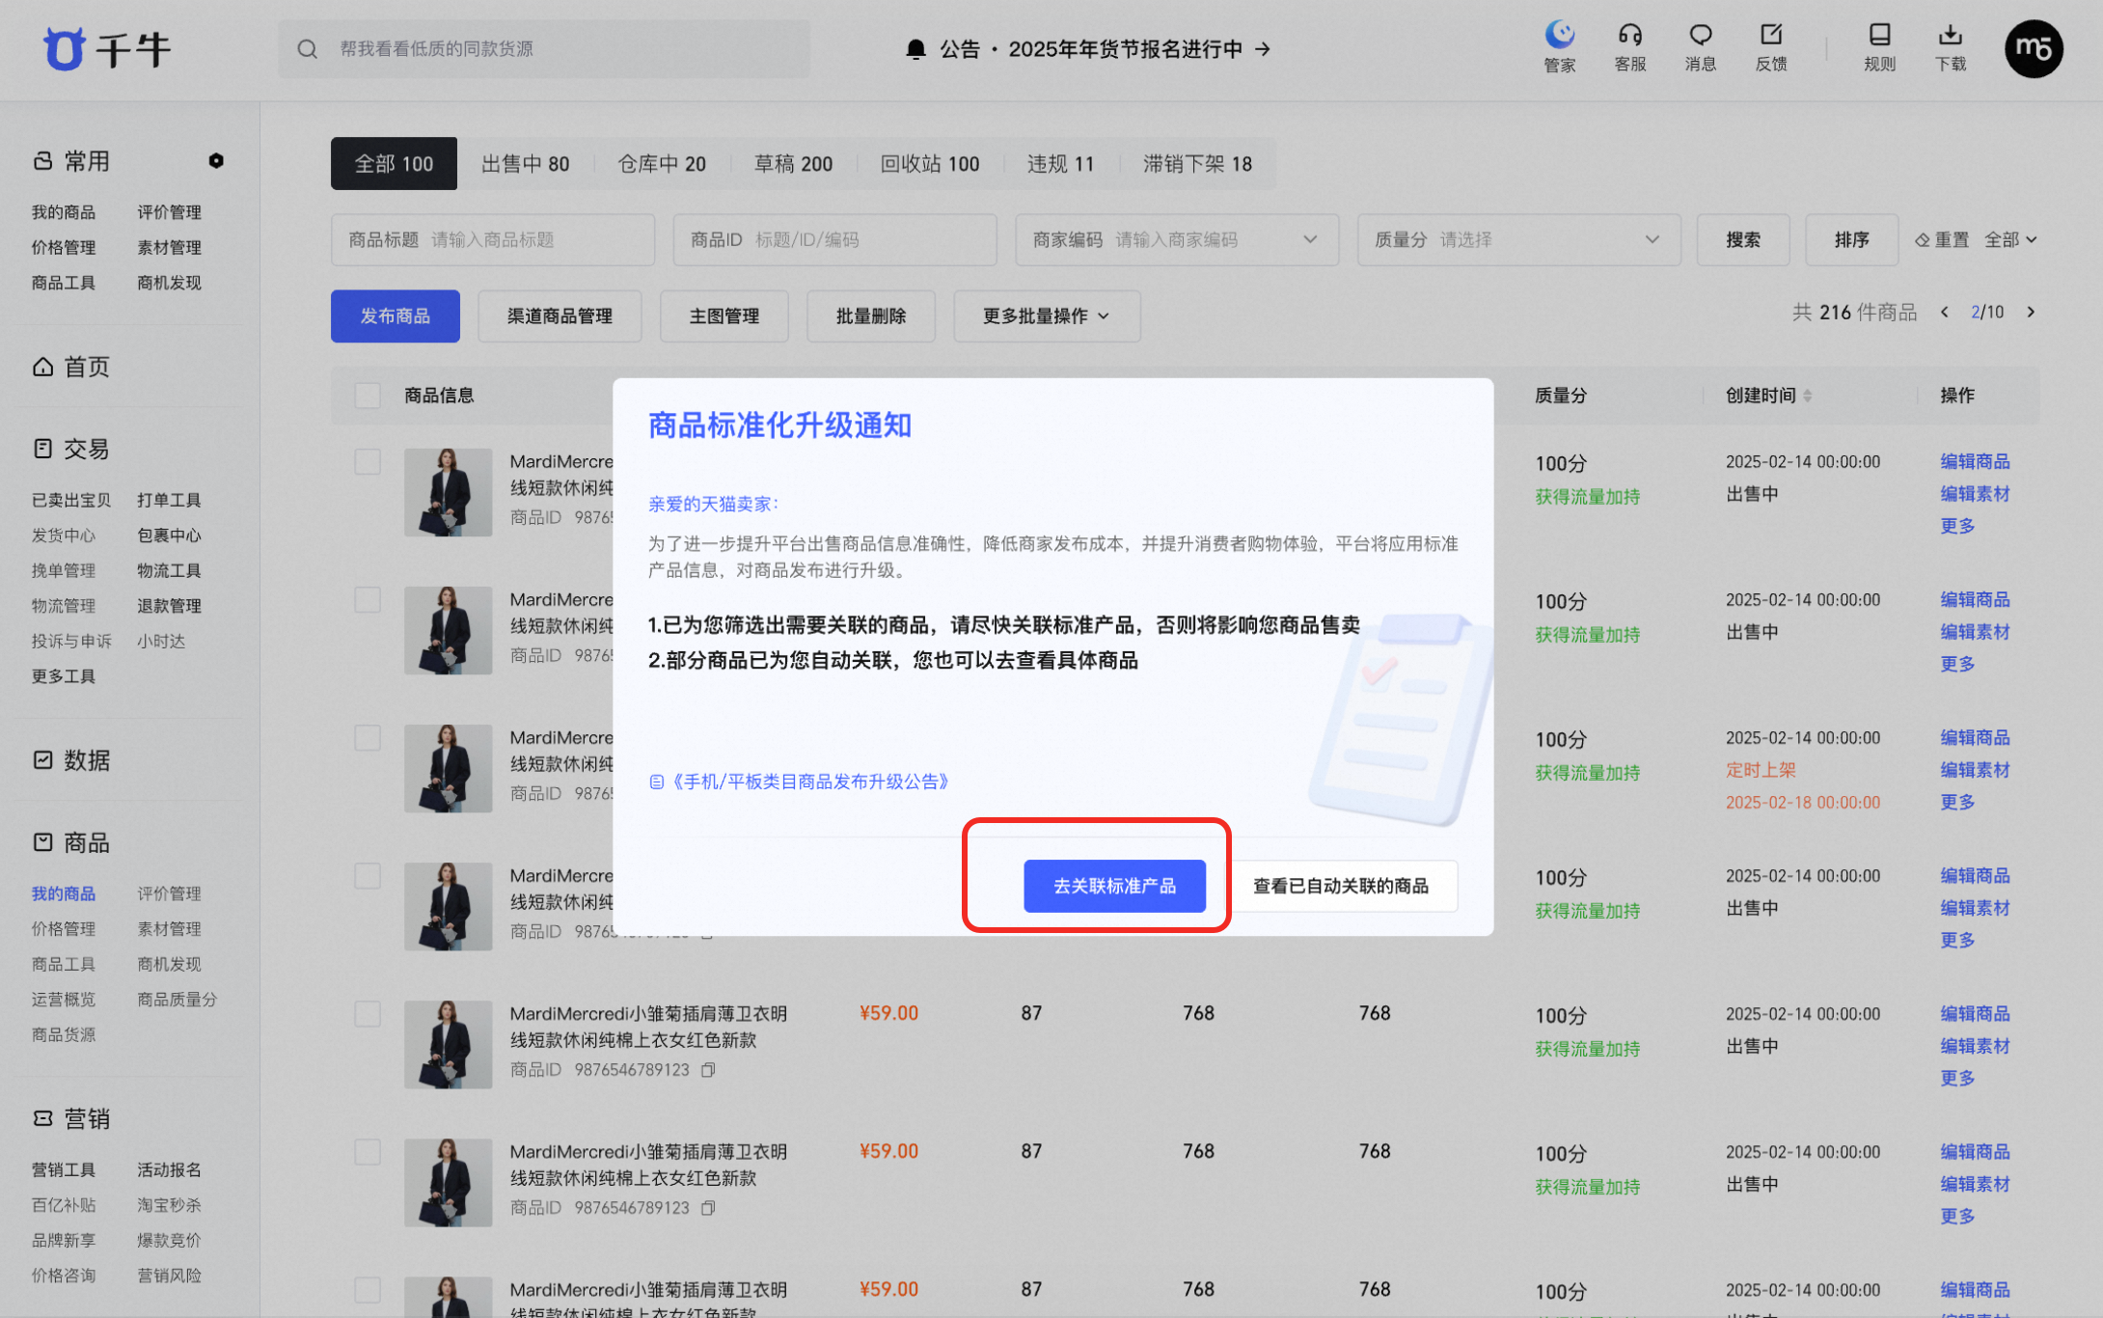The width and height of the screenshot is (2103, 1318).
Task: Switch to 滞销下架 18 tab
Action: tap(1197, 164)
